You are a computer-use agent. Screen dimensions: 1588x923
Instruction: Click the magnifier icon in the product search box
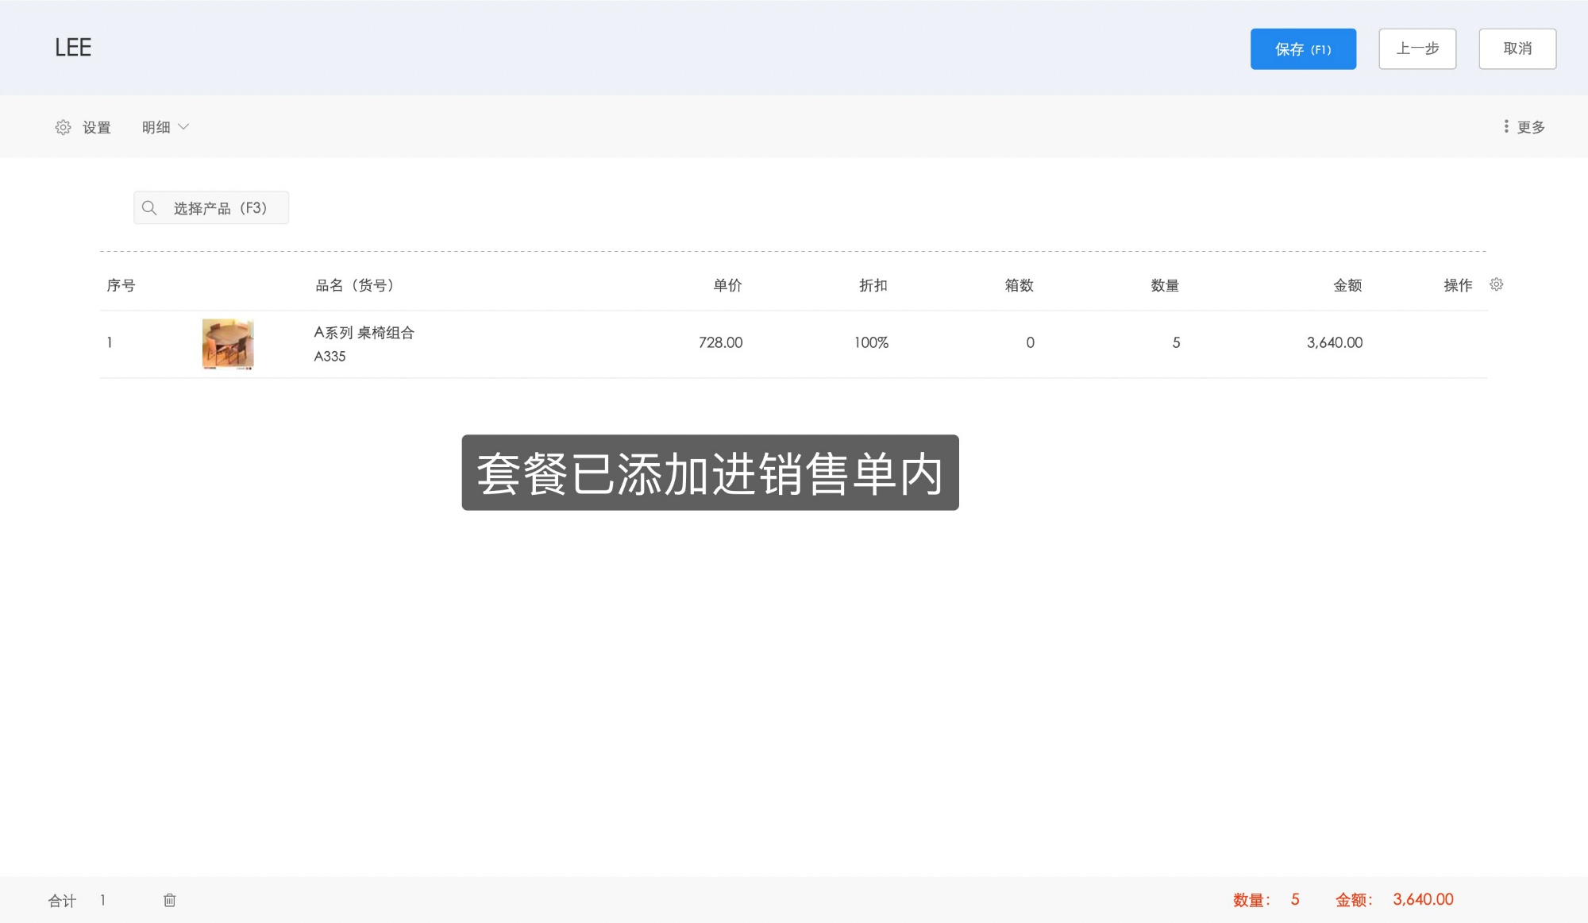(149, 207)
